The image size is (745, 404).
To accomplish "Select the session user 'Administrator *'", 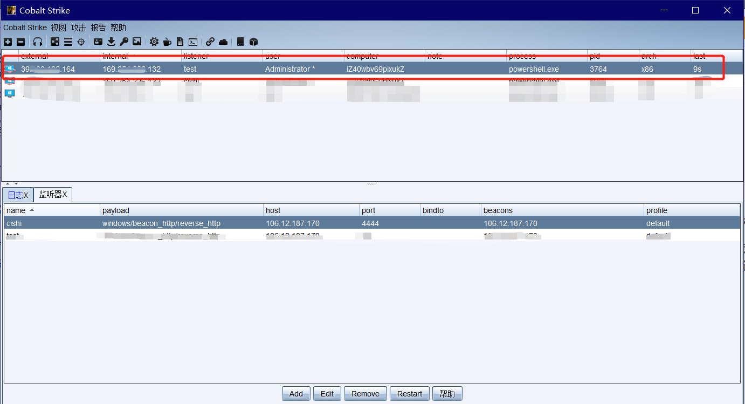I will 290,69.
